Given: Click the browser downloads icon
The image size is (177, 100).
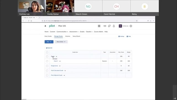Looking at the screenshot, I should [x=150, y=21].
